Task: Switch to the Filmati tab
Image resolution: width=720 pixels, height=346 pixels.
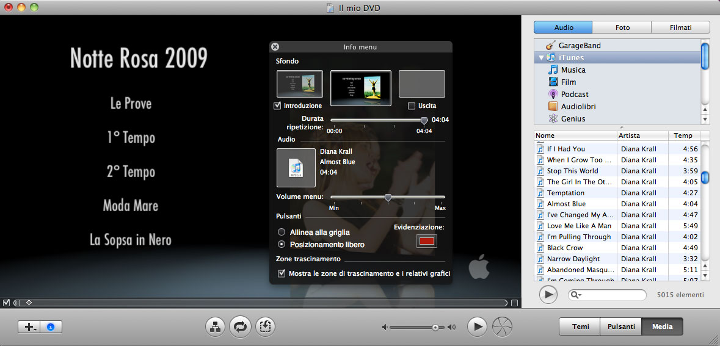Action: point(680,27)
